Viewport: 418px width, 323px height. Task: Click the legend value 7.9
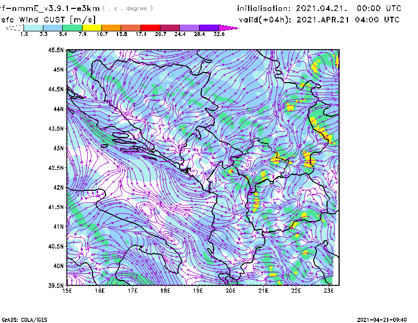click(x=83, y=34)
